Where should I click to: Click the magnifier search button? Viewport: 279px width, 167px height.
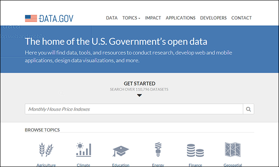(x=249, y=109)
